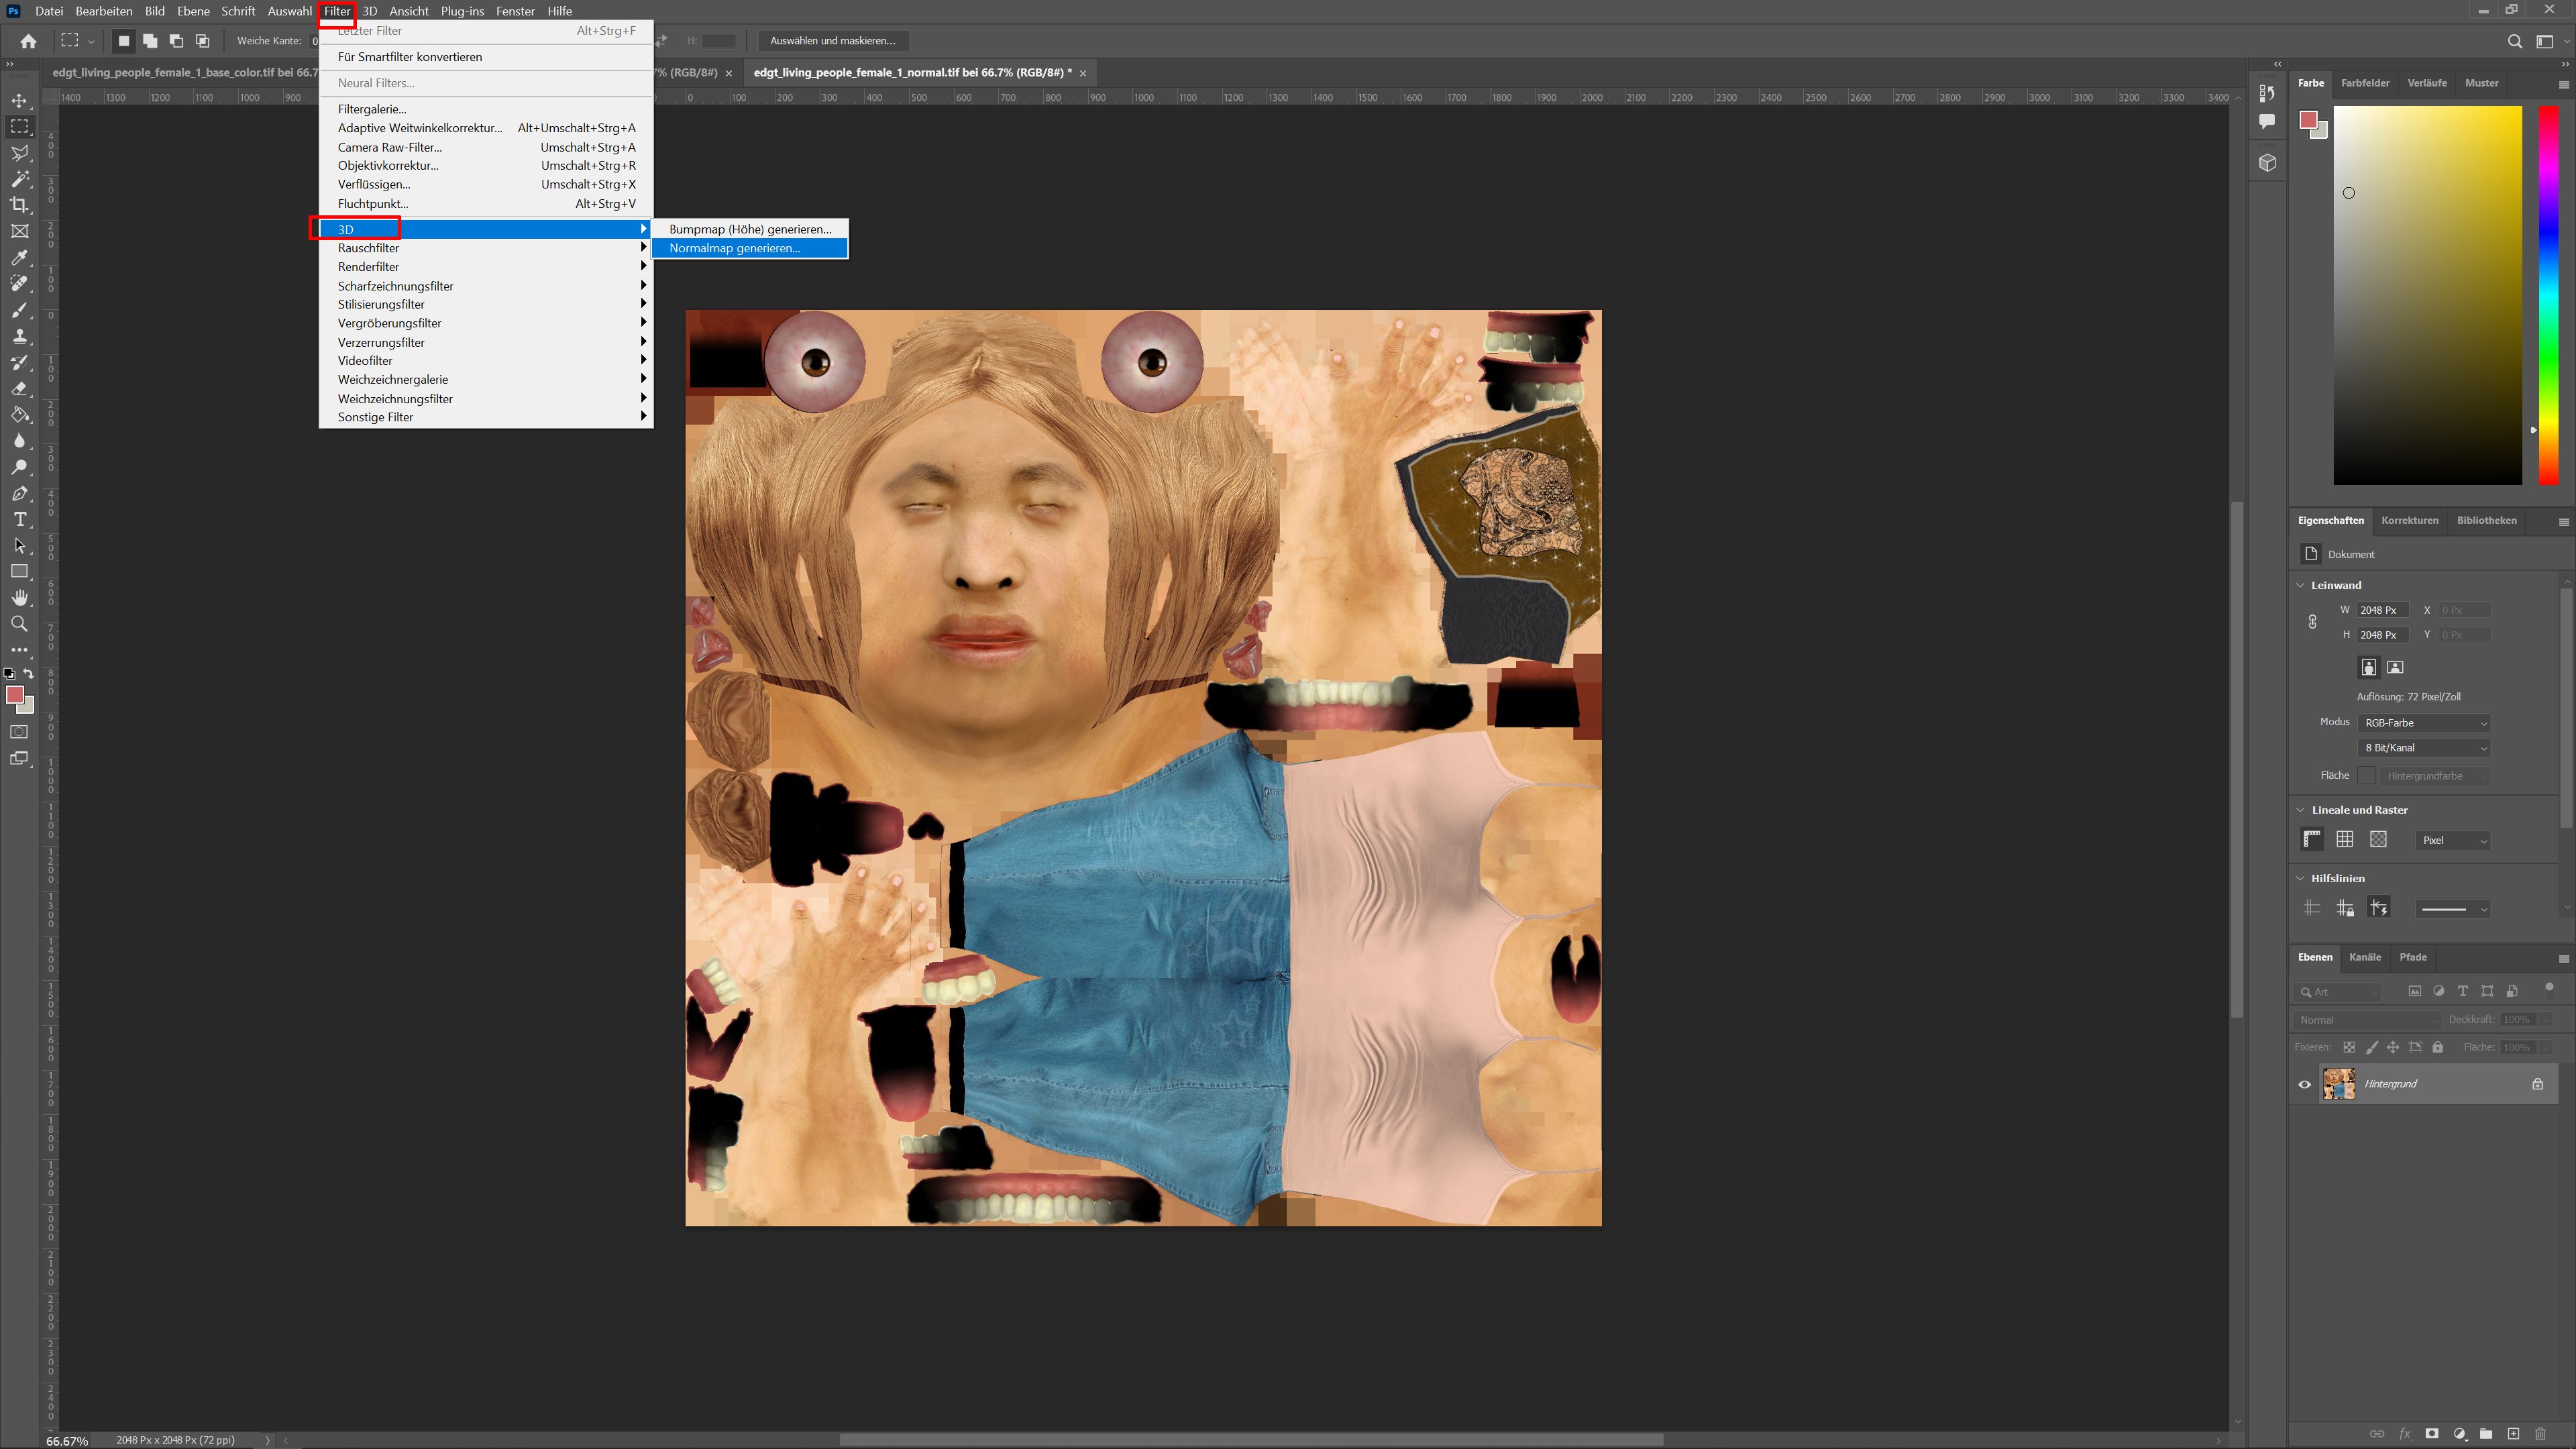Open the History panel icon
Screen dimensions: 2576x1449
tap(2267, 93)
